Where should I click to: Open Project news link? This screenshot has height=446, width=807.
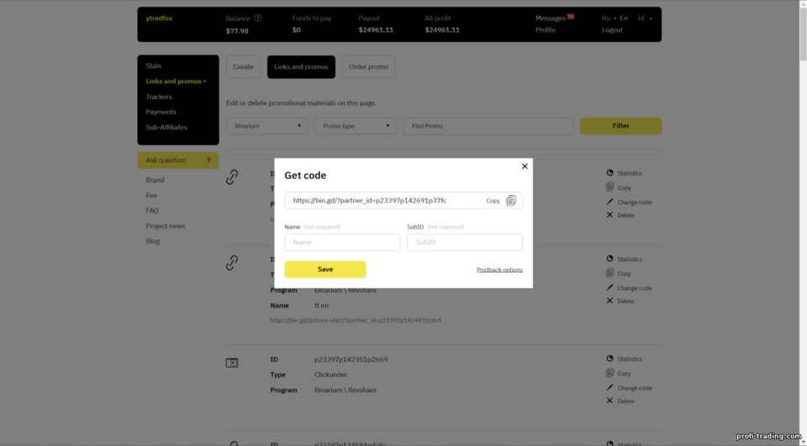coord(166,226)
